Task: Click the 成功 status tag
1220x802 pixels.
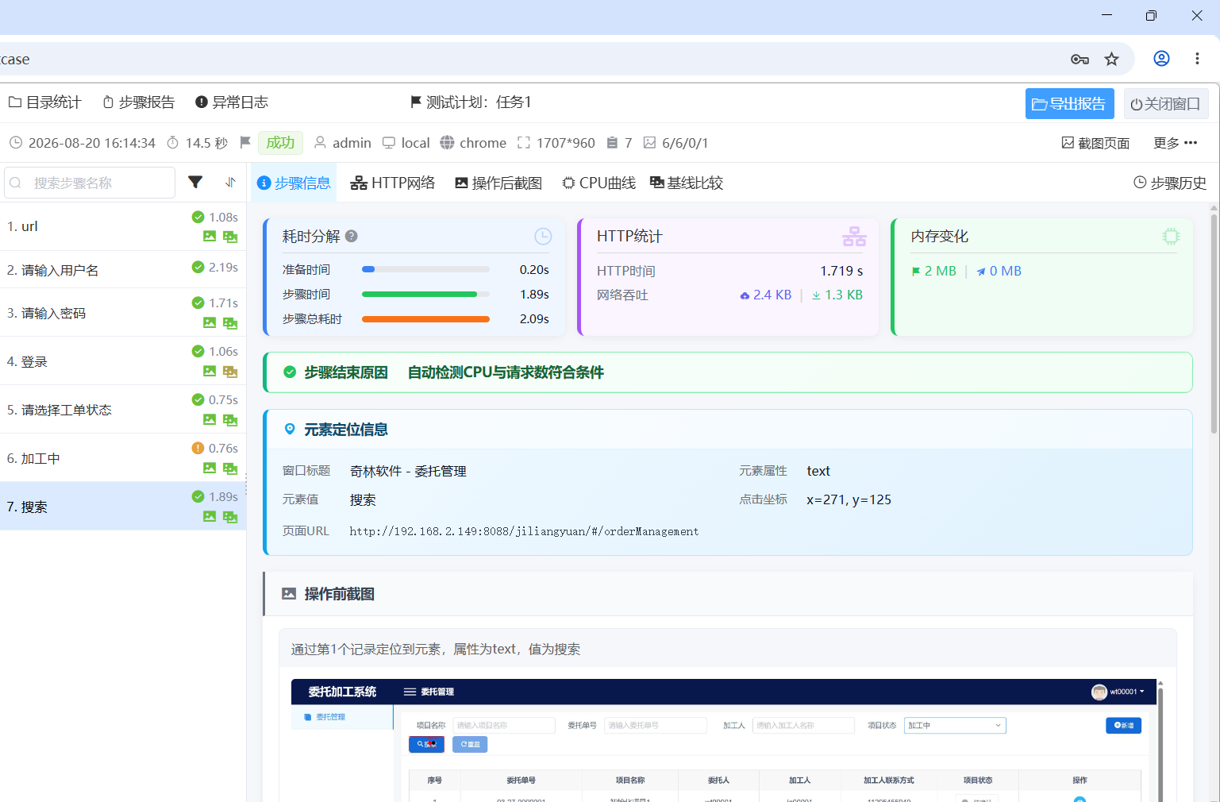Action: click(x=280, y=143)
